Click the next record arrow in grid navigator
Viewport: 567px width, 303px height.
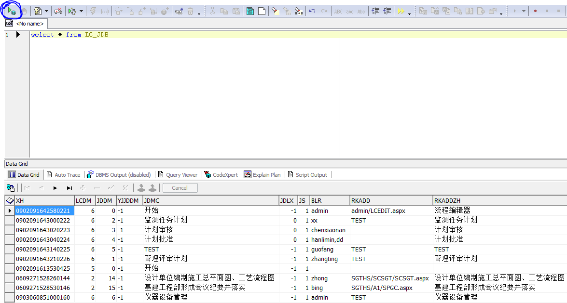coord(55,188)
